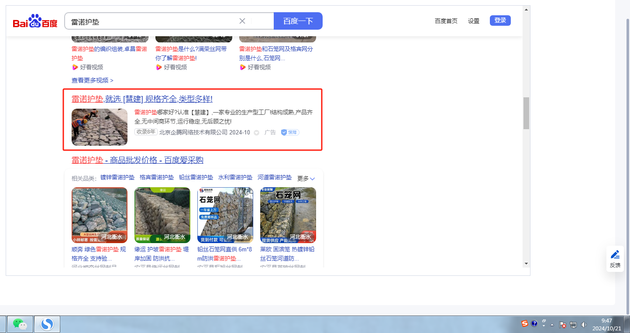The height and width of the screenshot is (333, 630).
Task: Open video titled 雷诺护垫是什么?满荣丝网带你了解
Action: click(191, 53)
